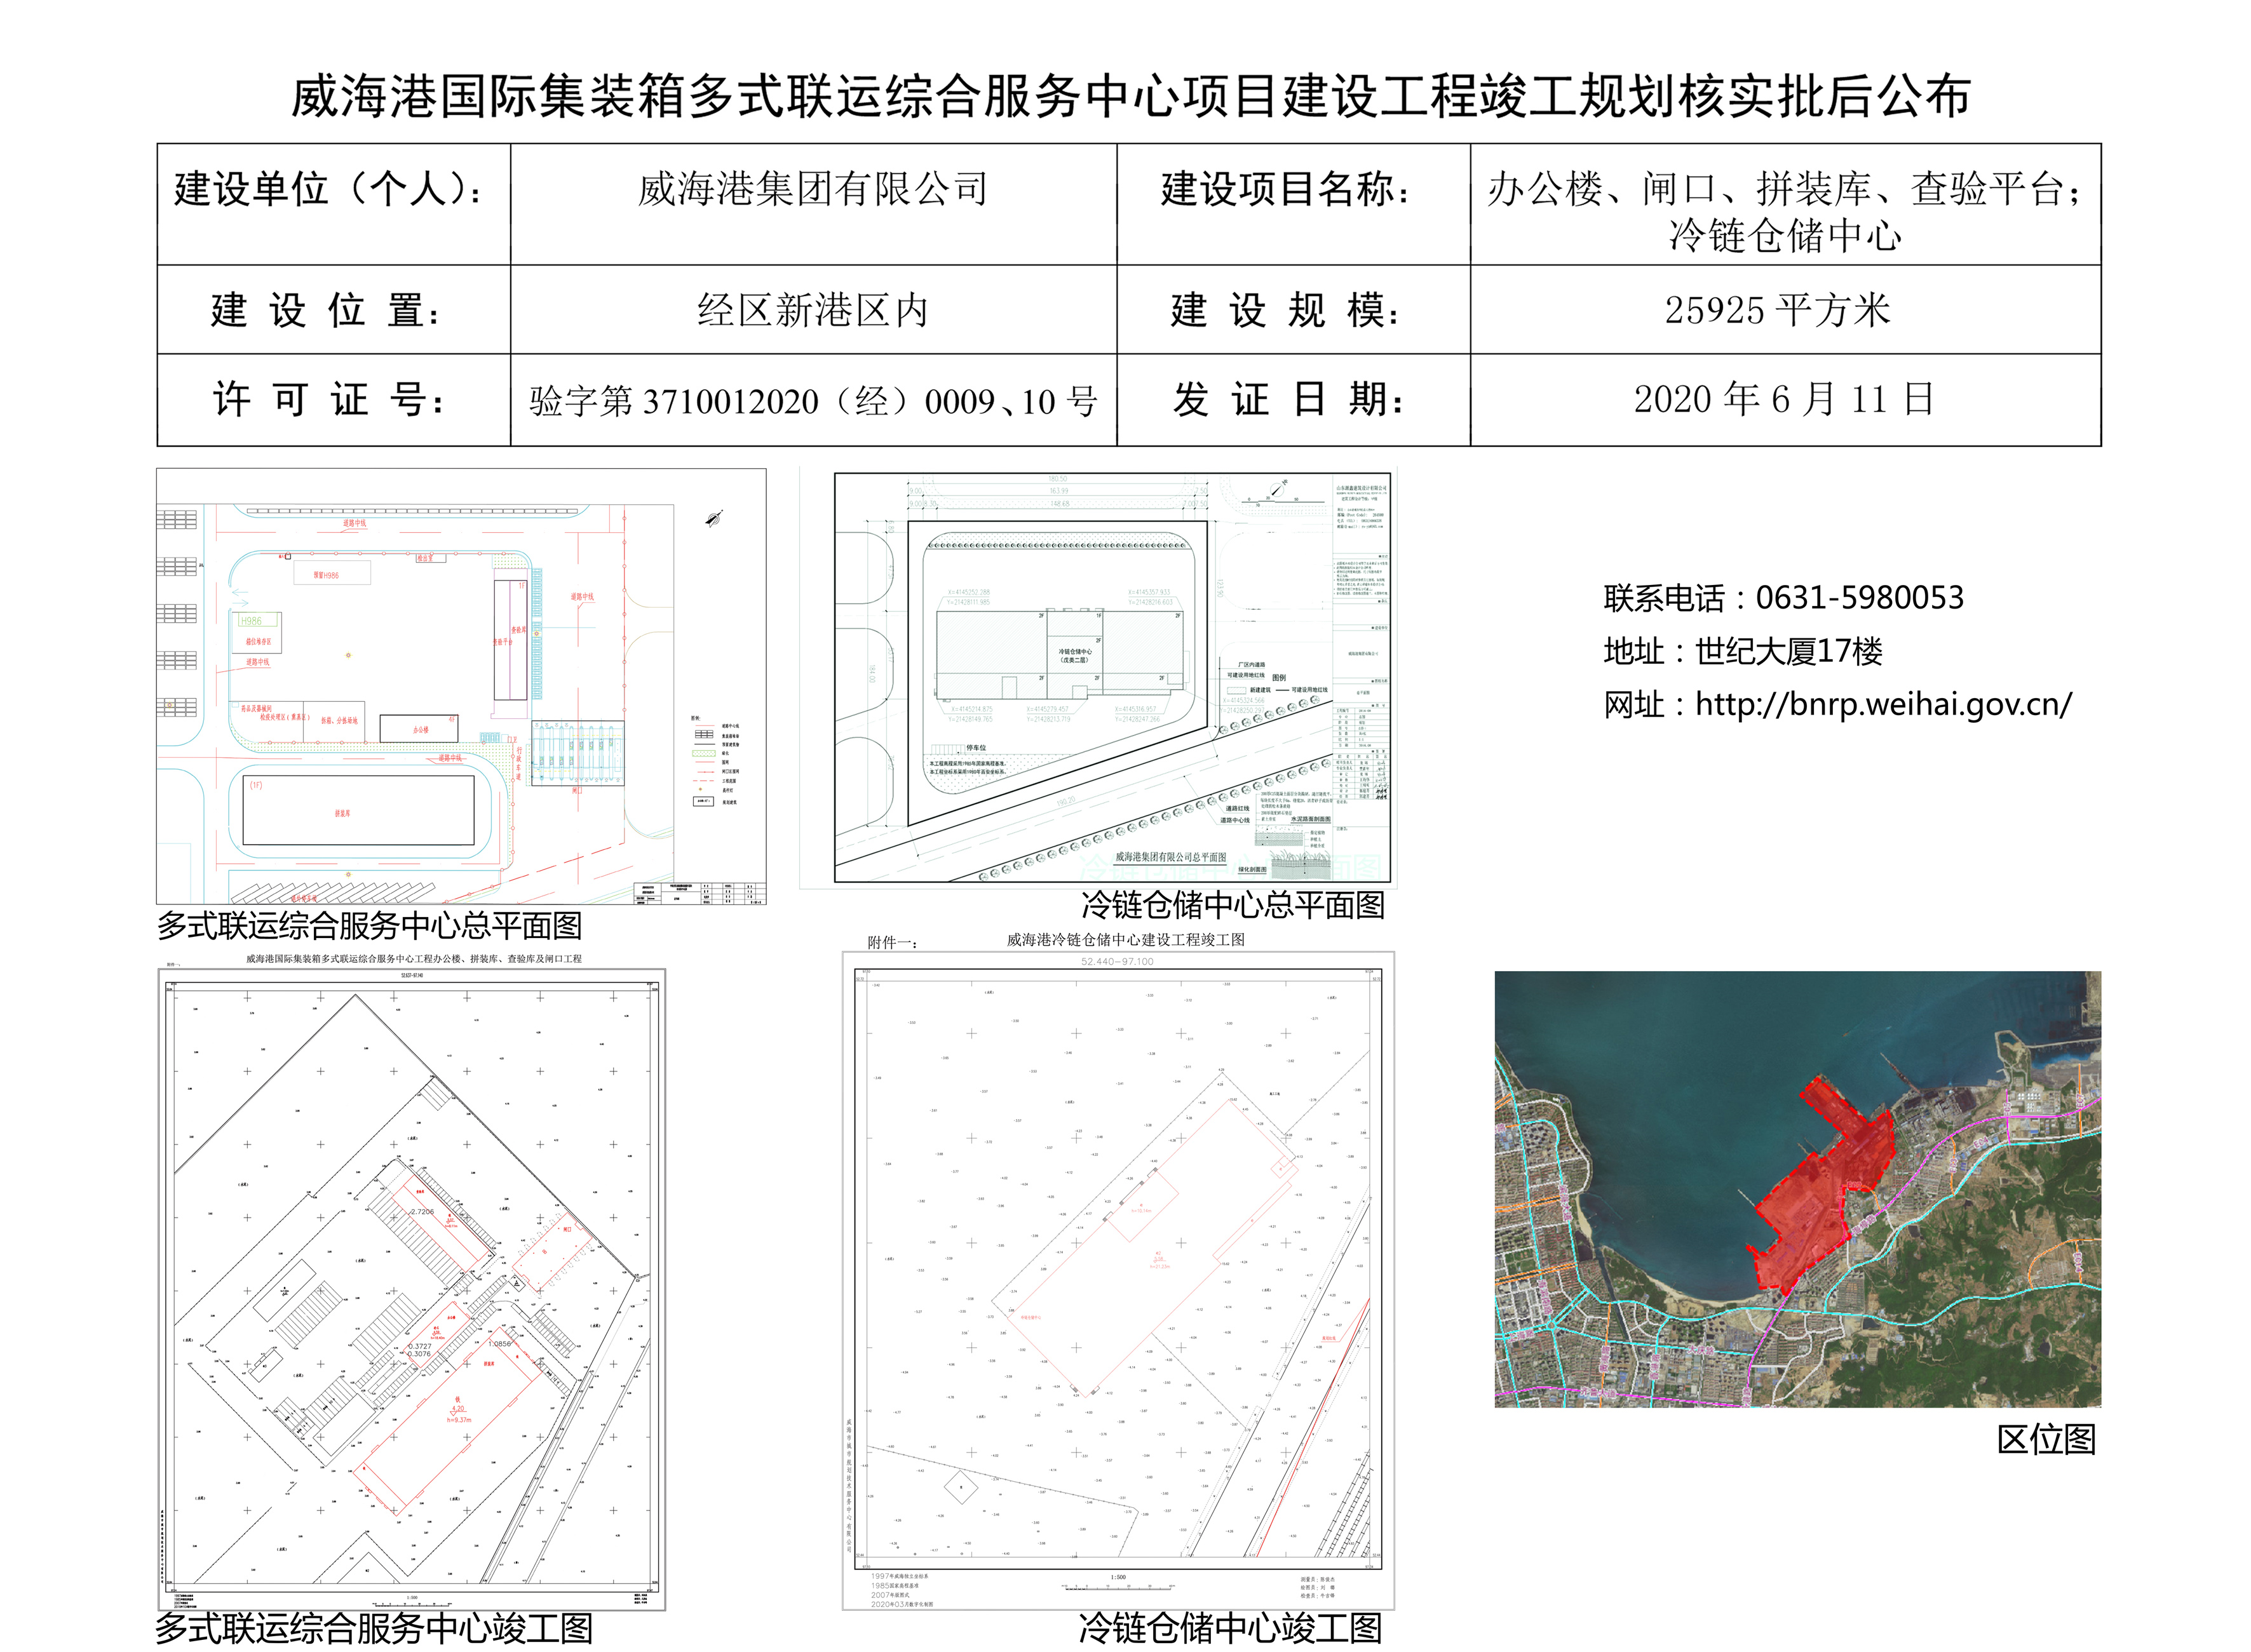This screenshot has width=2251, height=1652.
Task: Click the address text 世纪大厦17楼
Action: click(x=1788, y=652)
